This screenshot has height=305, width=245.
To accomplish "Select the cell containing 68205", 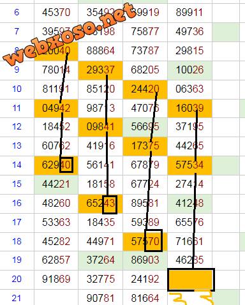I will (145, 70).
